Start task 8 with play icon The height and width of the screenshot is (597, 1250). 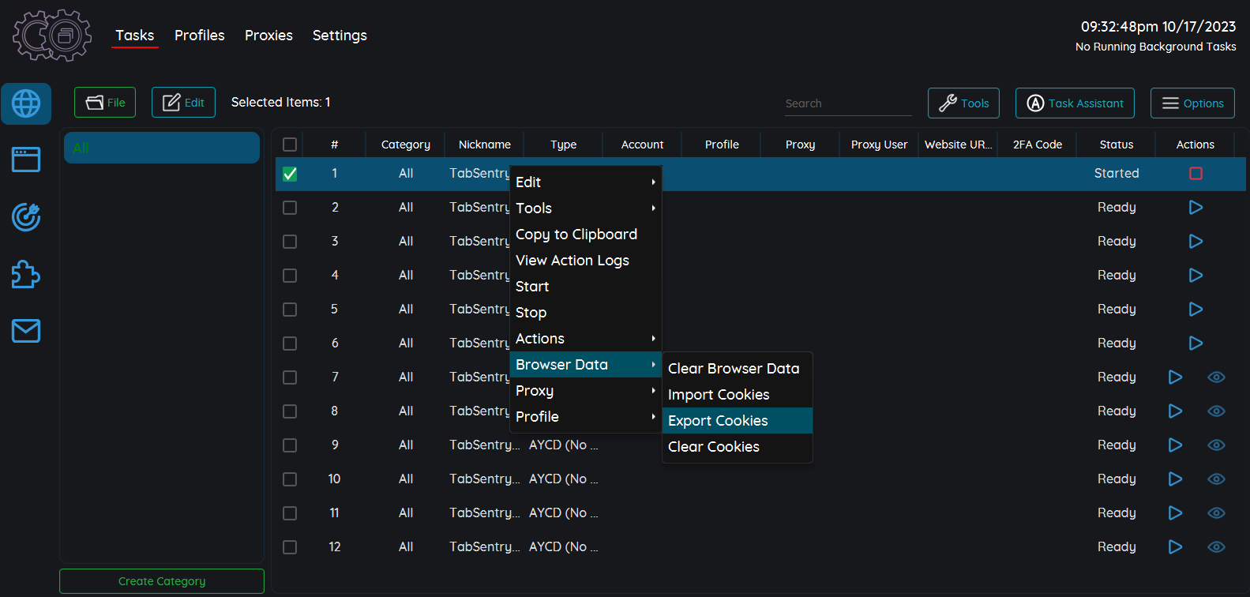1175,411
